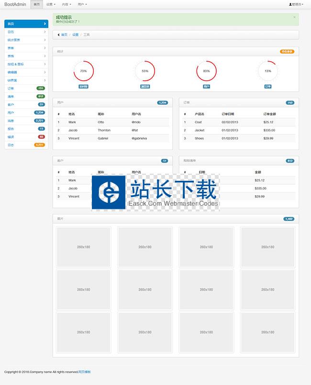
Task: Open the 用户 dropdown in top navbar
Action: tap(82, 4)
